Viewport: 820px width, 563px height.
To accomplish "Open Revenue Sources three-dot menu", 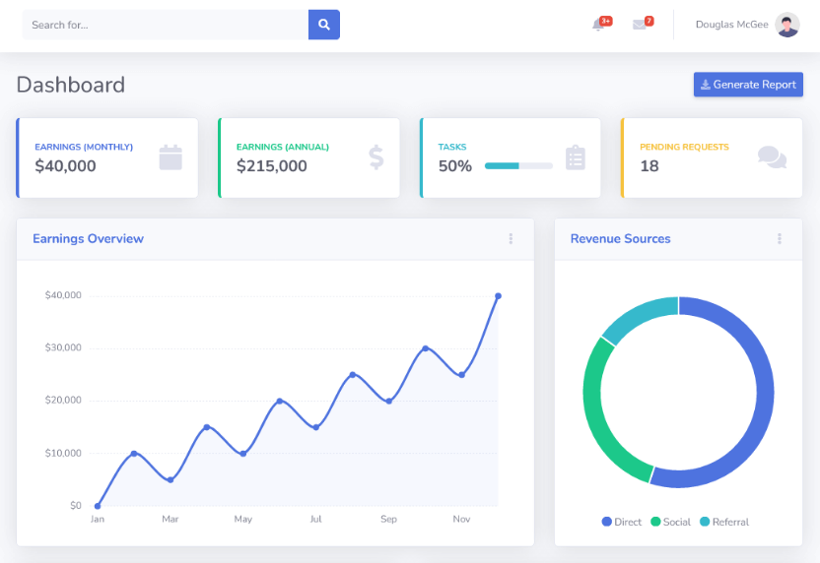I will click(x=780, y=238).
